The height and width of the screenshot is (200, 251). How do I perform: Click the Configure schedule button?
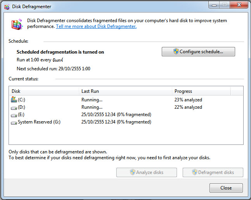pos(198,52)
